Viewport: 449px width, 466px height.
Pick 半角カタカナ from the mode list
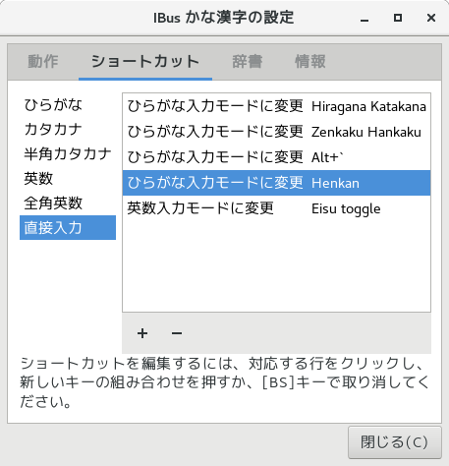pyautogui.click(x=68, y=154)
